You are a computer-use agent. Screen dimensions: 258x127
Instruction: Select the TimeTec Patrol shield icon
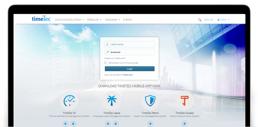150,101
